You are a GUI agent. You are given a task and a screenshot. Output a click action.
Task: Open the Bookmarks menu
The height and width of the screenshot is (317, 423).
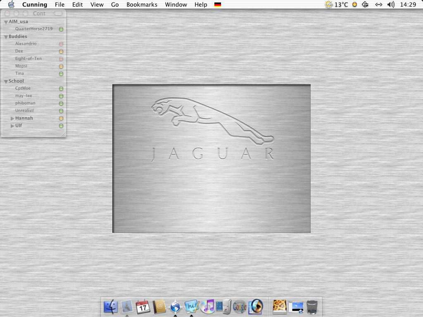[142, 5]
